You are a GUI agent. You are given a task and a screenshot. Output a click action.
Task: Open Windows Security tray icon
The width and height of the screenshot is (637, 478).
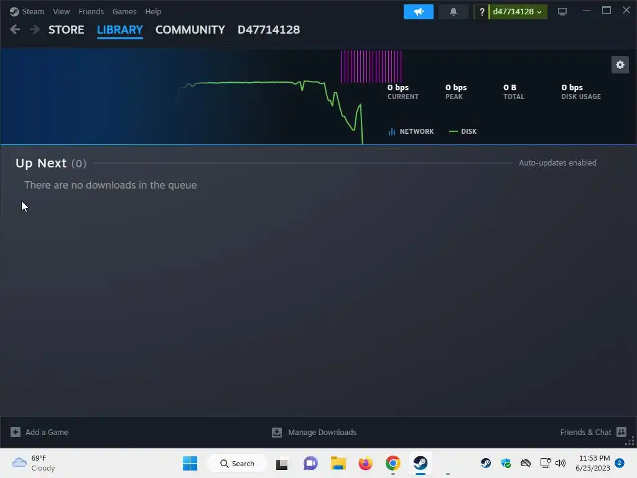(x=506, y=463)
